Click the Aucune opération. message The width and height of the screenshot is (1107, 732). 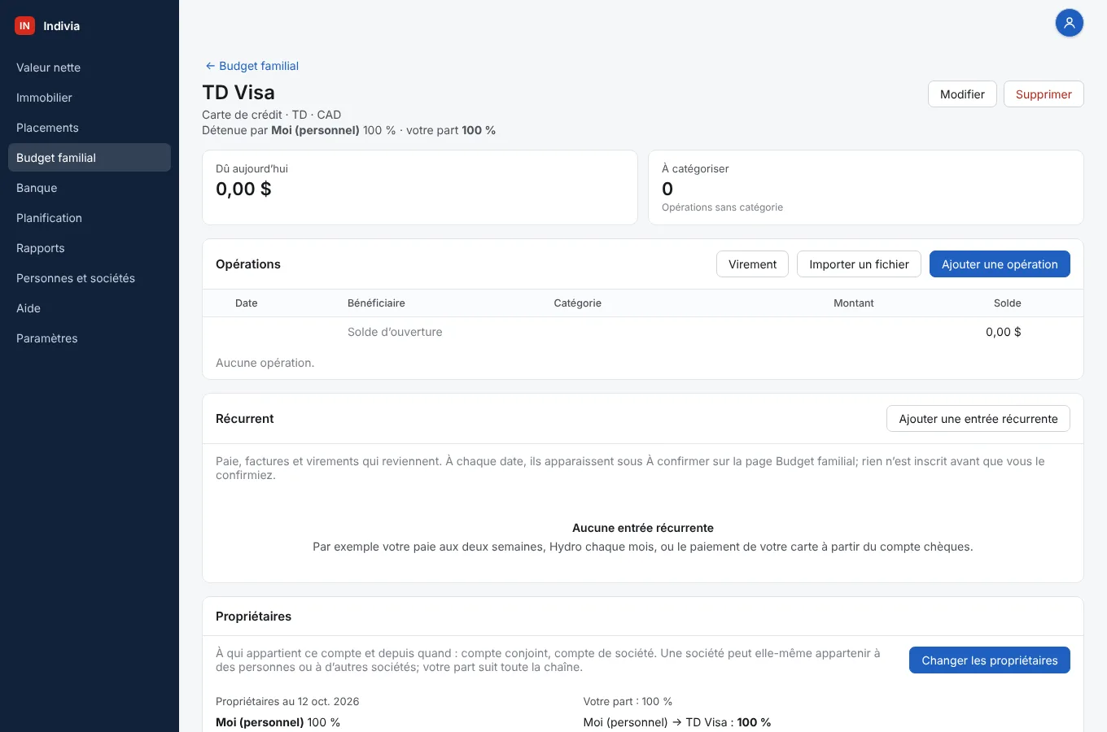click(x=265, y=363)
